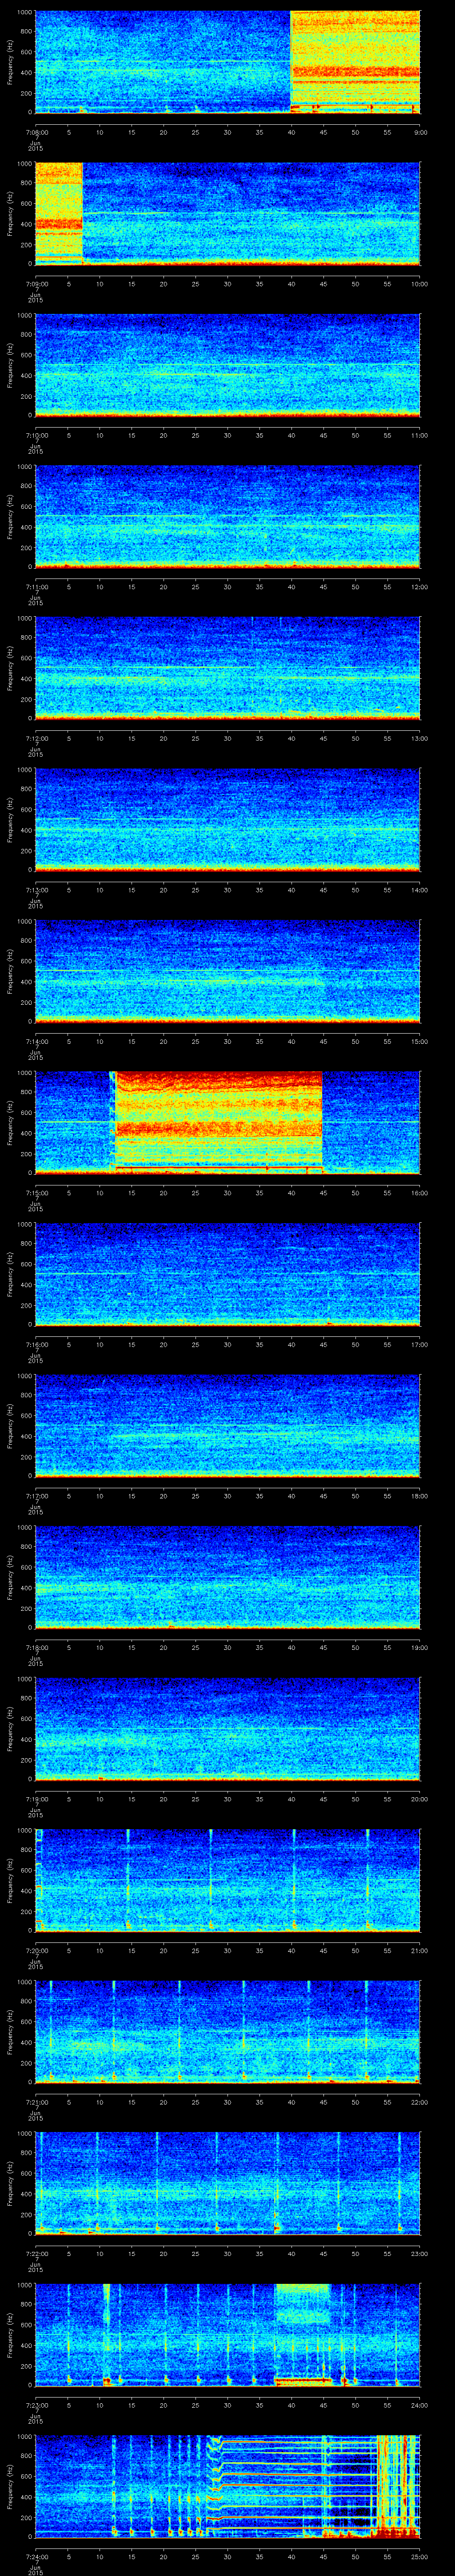This screenshot has height=2576, width=455.
Task: Click the 25:00 end label of the last panel
Action: [x=420, y=2556]
